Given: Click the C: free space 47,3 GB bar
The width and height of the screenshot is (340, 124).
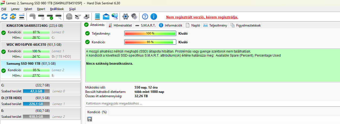Looking at the screenshot, I should click(x=36, y=91).
